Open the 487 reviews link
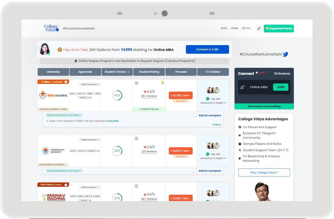Image resolution: width=334 pixels, height=219 pixels. pos(149,199)
